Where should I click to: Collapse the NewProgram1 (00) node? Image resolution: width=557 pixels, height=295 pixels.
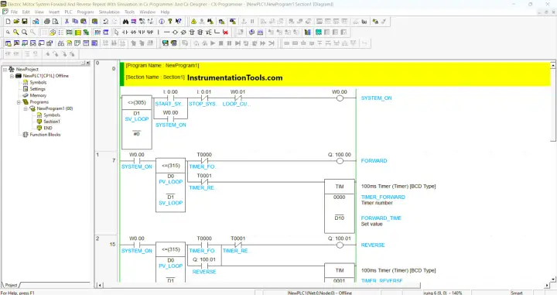[x=26, y=108]
